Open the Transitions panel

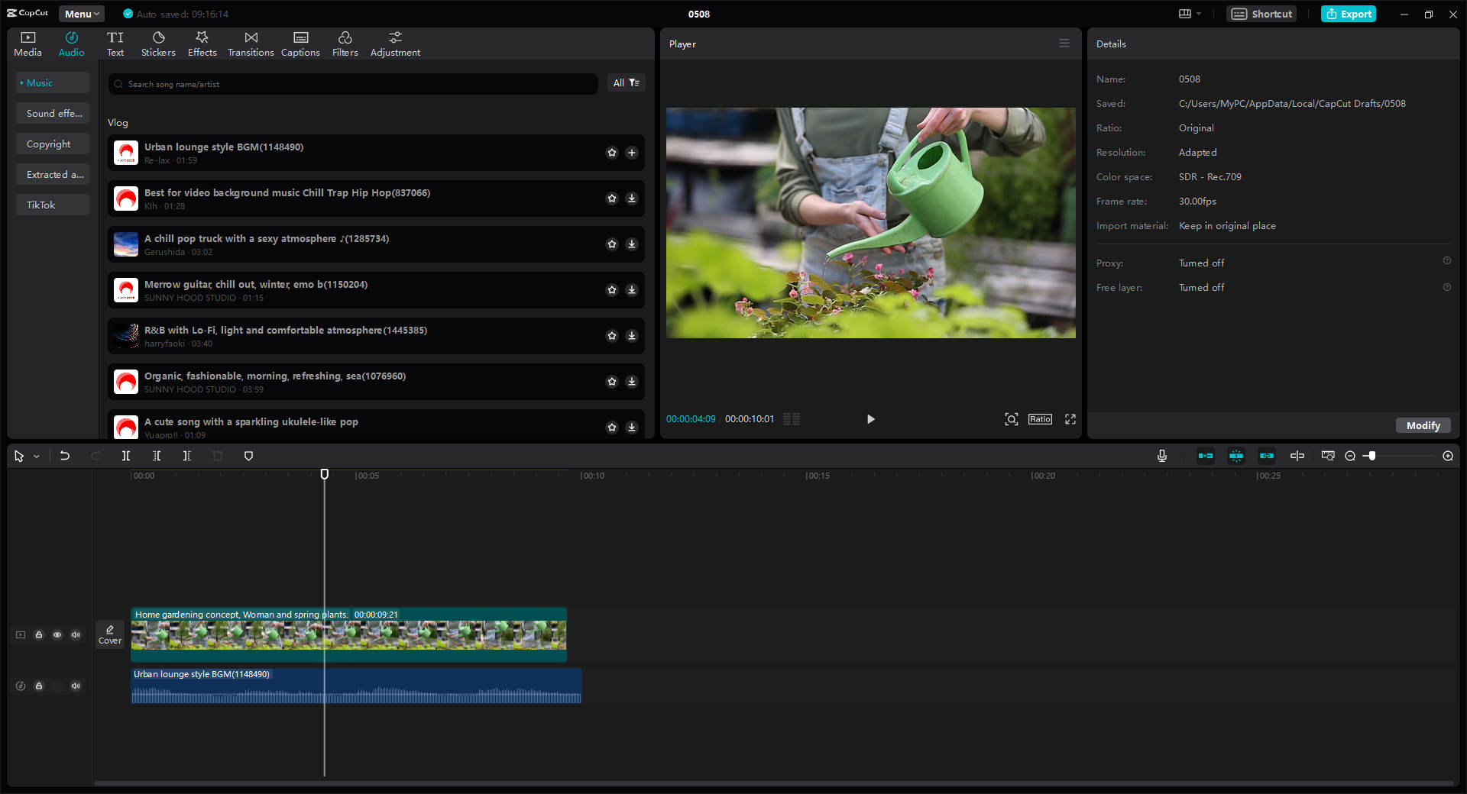[251, 43]
